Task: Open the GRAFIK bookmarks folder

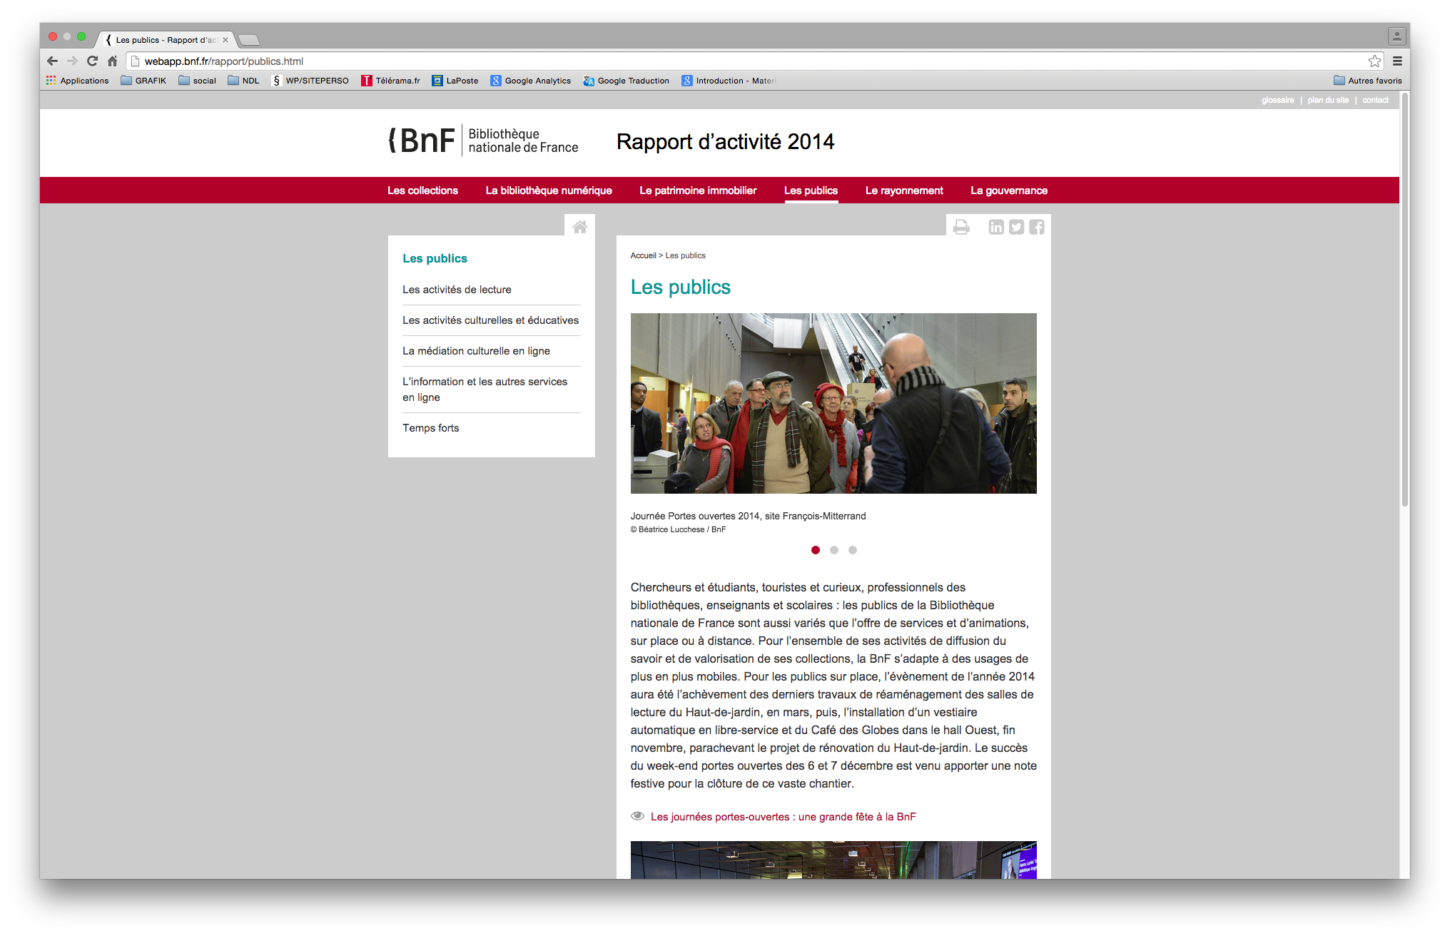Action: click(143, 81)
